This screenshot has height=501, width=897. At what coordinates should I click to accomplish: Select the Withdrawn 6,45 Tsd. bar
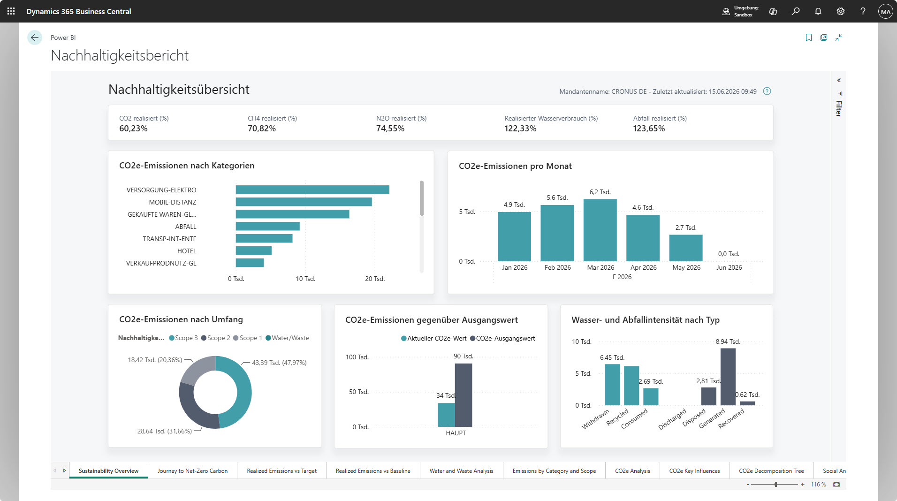[x=612, y=385]
